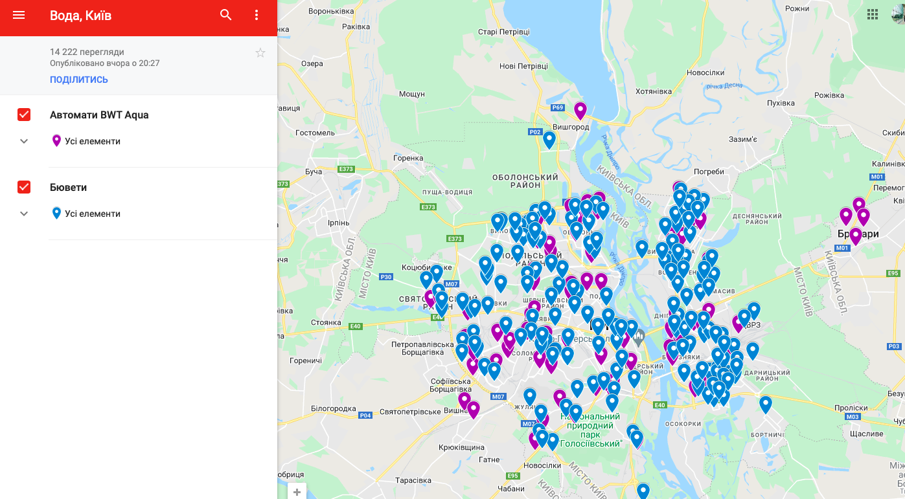
Task: Open the hamburger menu in red header
Action: [19, 15]
